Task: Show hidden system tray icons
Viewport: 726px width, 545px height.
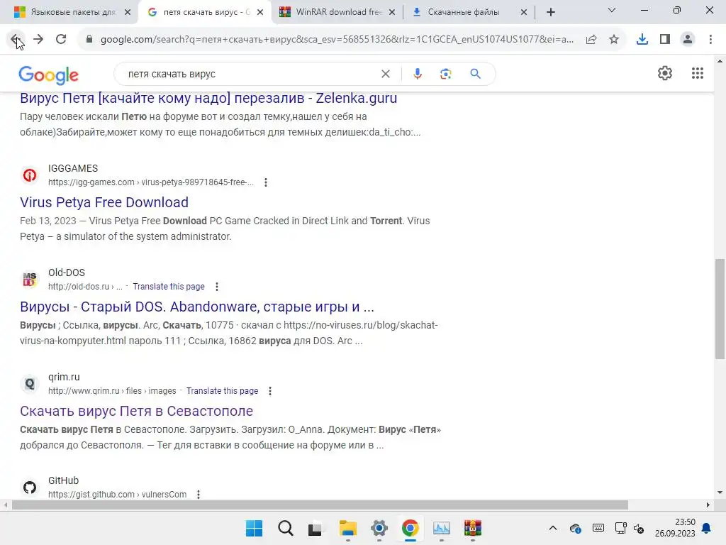Action: [x=553, y=528]
